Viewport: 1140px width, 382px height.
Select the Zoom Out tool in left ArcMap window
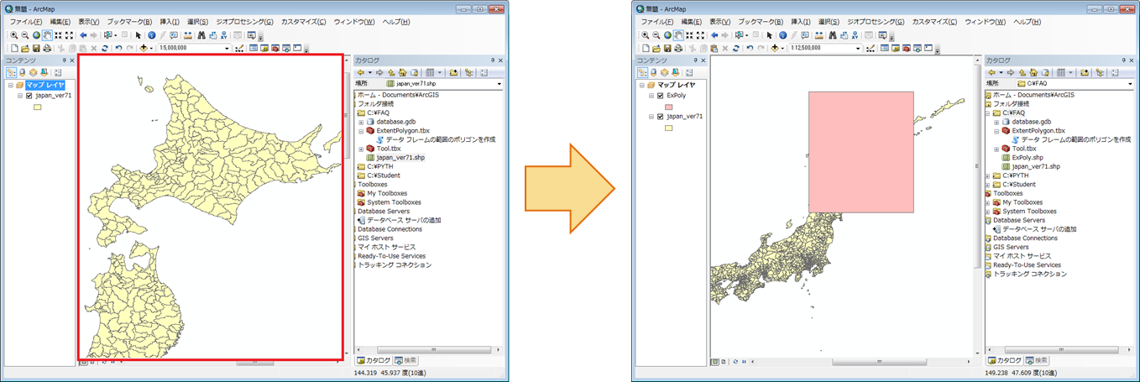pyautogui.click(x=25, y=35)
